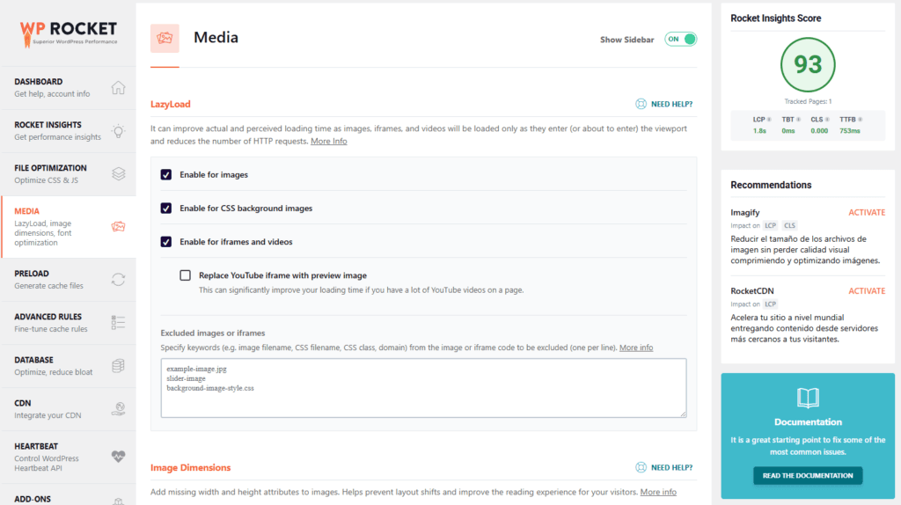The height and width of the screenshot is (505, 901).
Task: Click the CLS info icon
Action: [x=827, y=120]
